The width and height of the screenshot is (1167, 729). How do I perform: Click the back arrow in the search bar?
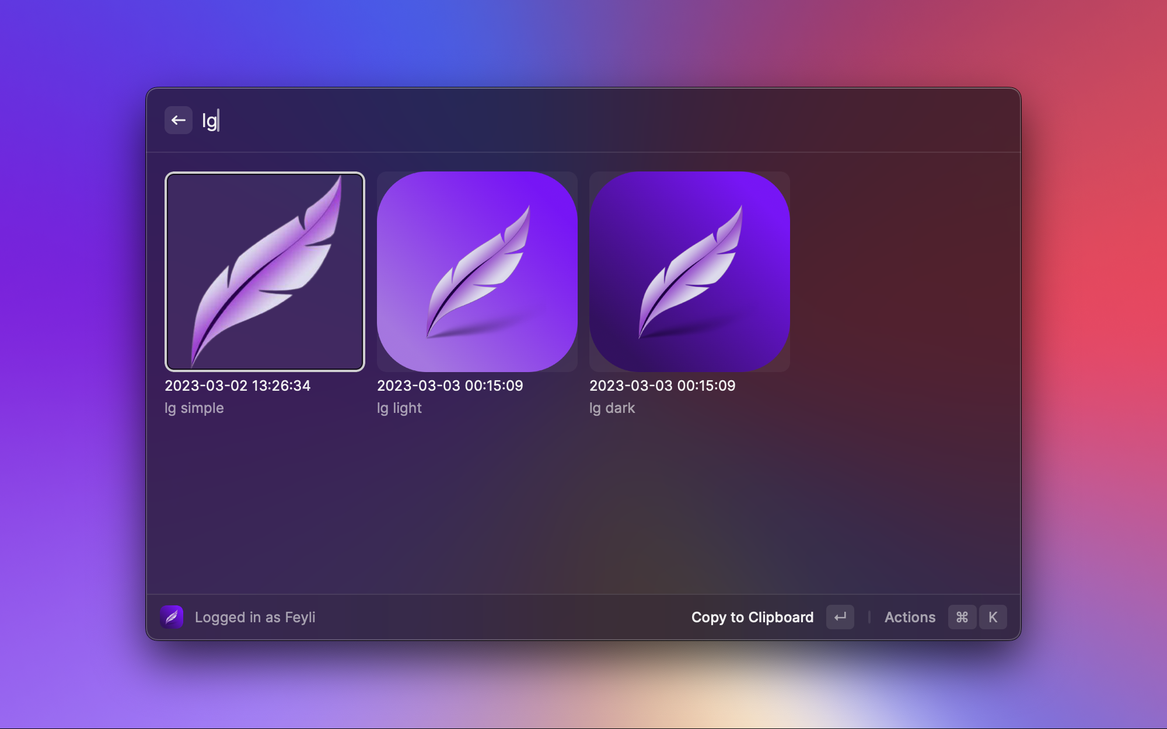click(x=179, y=120)
